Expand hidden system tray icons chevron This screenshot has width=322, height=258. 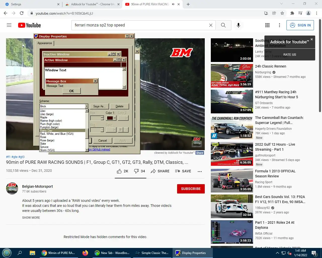[x=277, y=253]
